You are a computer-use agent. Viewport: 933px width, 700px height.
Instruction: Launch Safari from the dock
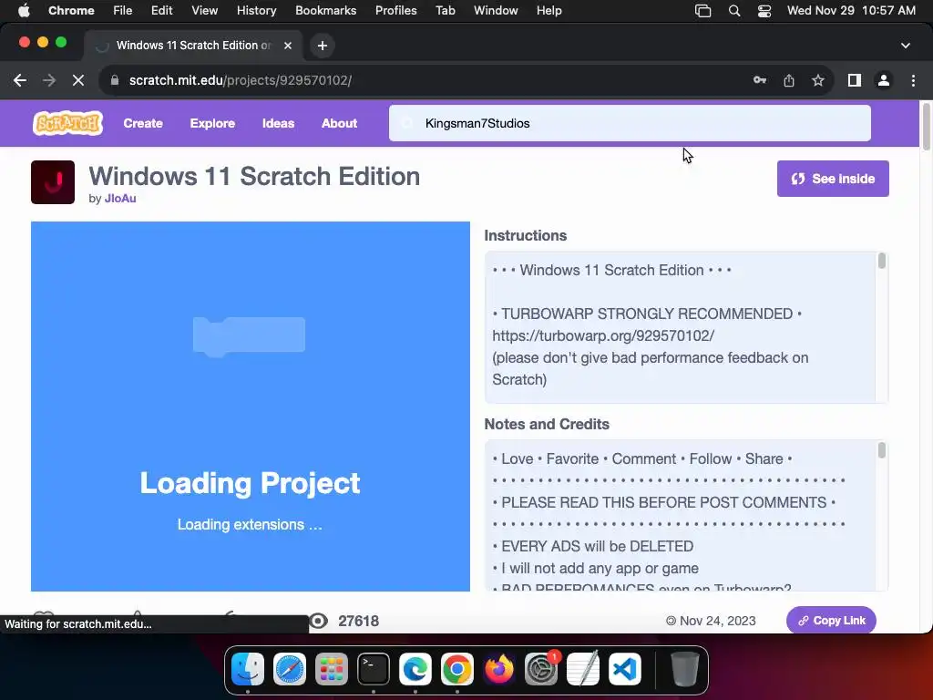pyautogui.click(x=289, y=668)
